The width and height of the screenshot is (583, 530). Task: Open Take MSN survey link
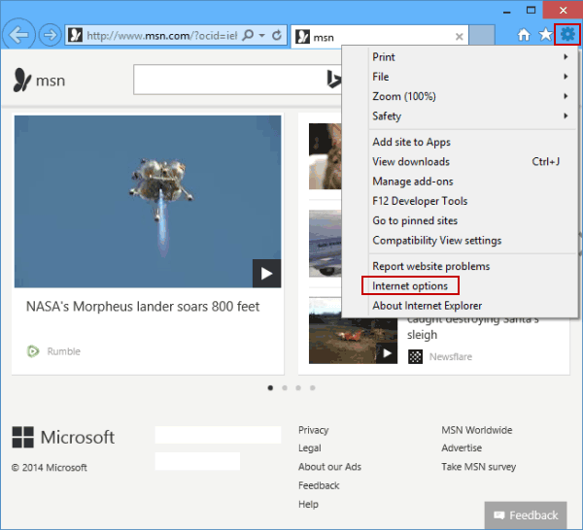tap(478, 467)
